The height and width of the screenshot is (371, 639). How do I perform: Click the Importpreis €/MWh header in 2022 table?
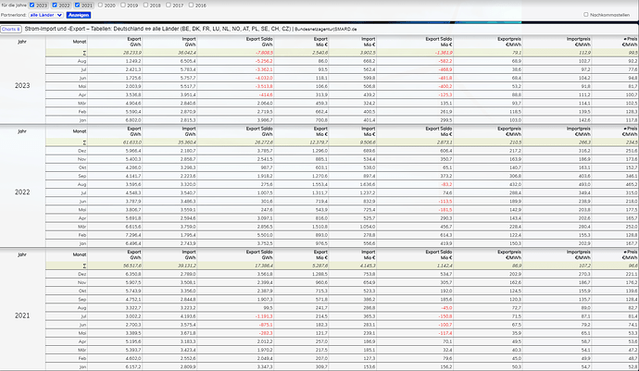point(579,131)
